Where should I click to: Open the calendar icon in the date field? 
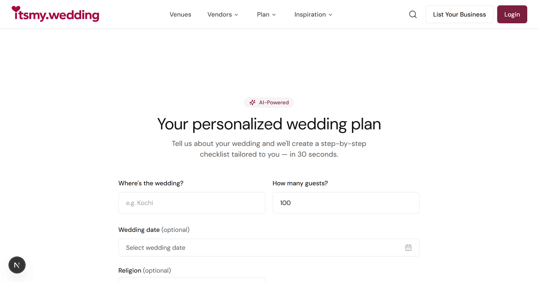tap(408, 248)
